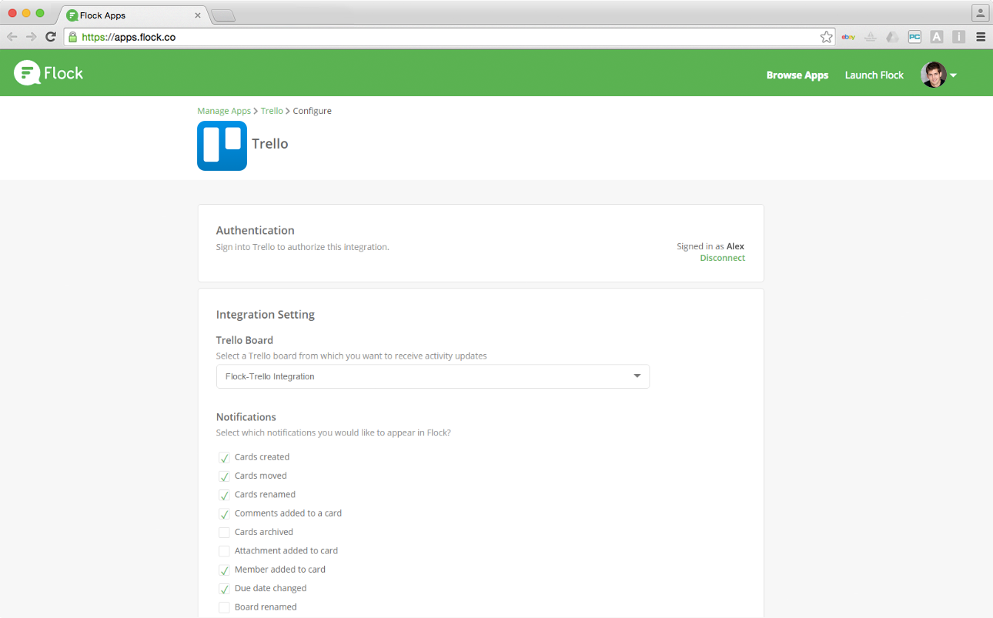Select the Flock Apps tab

[132, 15]
